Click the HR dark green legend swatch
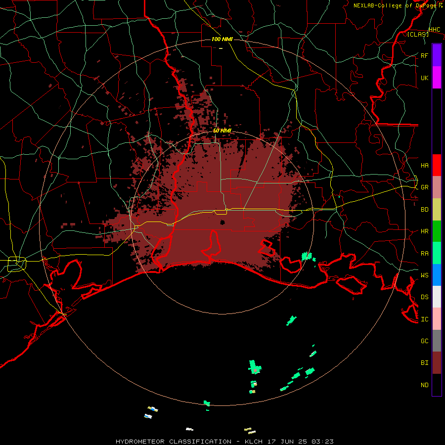445x445 pixels. coord(437,231)
